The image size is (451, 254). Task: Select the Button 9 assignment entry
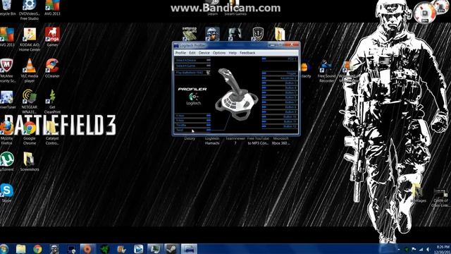click(x=279, y=111)
